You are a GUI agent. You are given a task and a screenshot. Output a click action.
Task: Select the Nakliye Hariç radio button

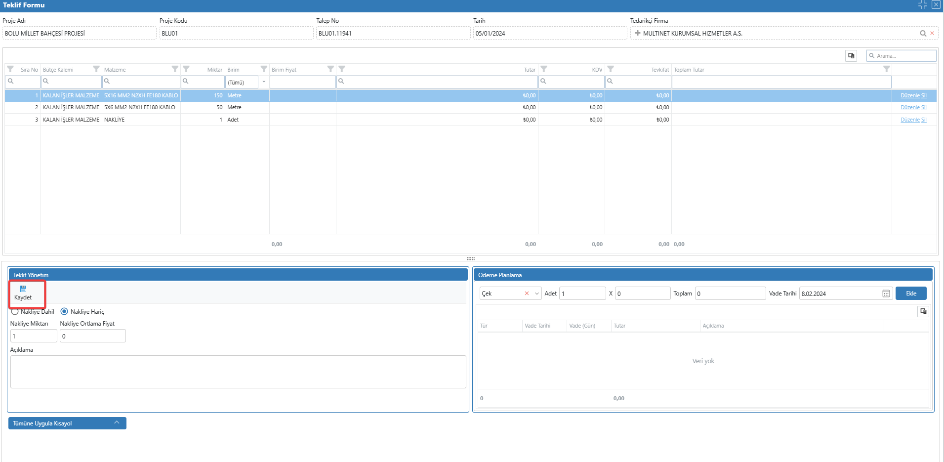tap(64, 312)
